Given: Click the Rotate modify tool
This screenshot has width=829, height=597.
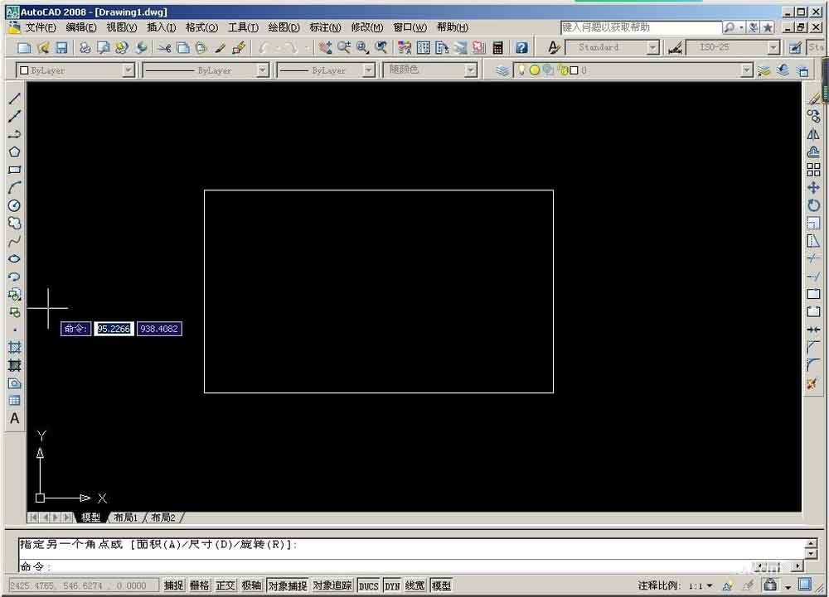Looking at the screenshot, I should tap(814, 205).
